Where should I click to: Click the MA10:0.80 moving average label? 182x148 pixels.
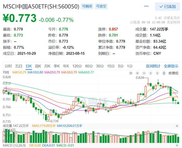35,72
